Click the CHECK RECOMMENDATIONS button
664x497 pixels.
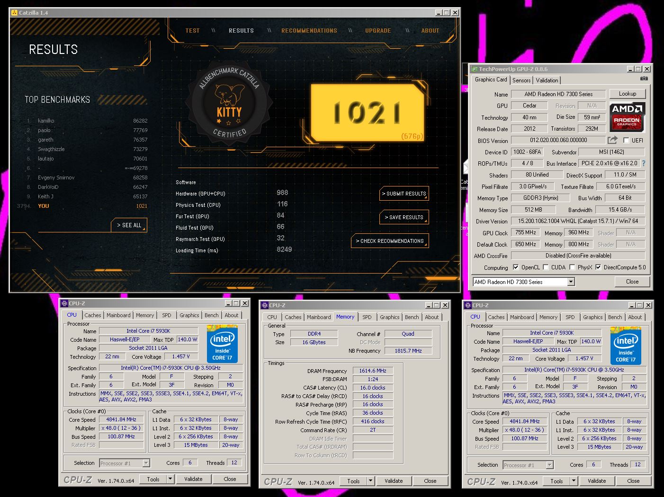(x=390, y=241)
